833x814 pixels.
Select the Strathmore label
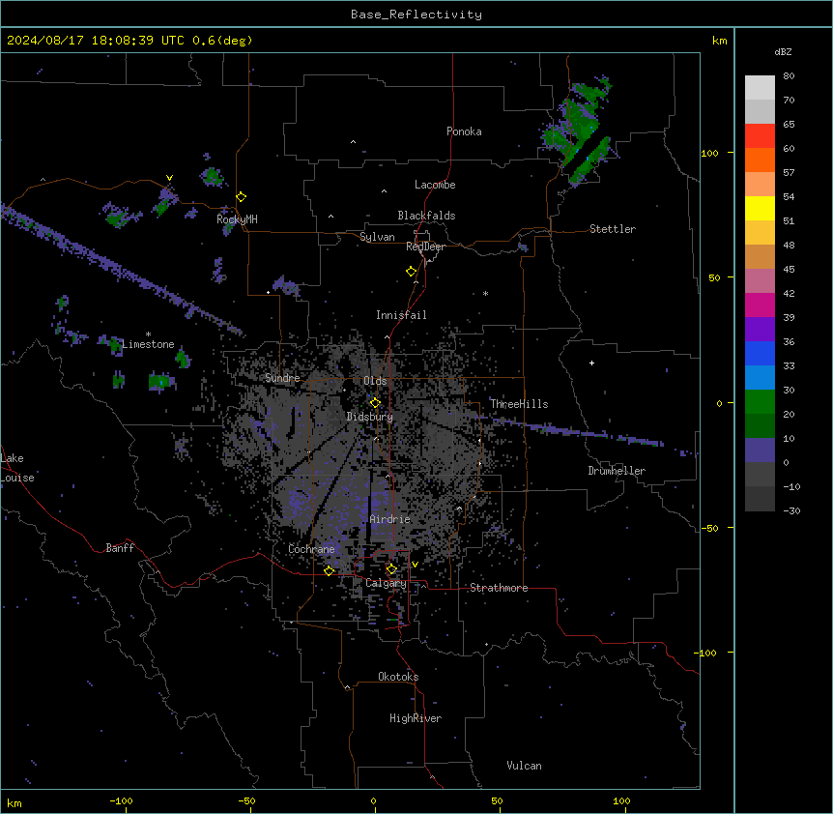pos(499,588)
